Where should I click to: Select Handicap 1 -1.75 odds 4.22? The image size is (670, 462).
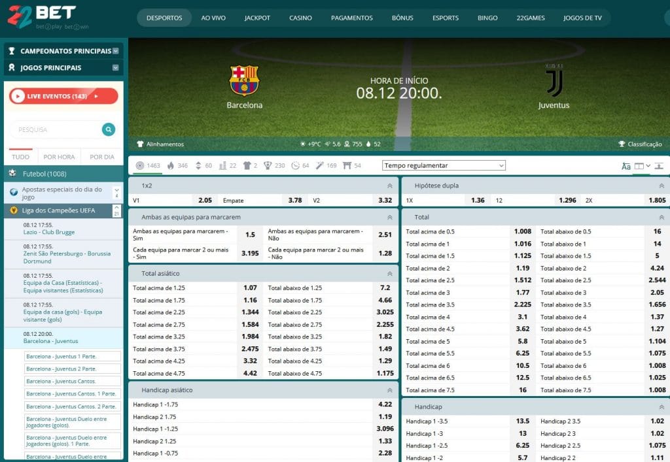click(x=385, y=404)
